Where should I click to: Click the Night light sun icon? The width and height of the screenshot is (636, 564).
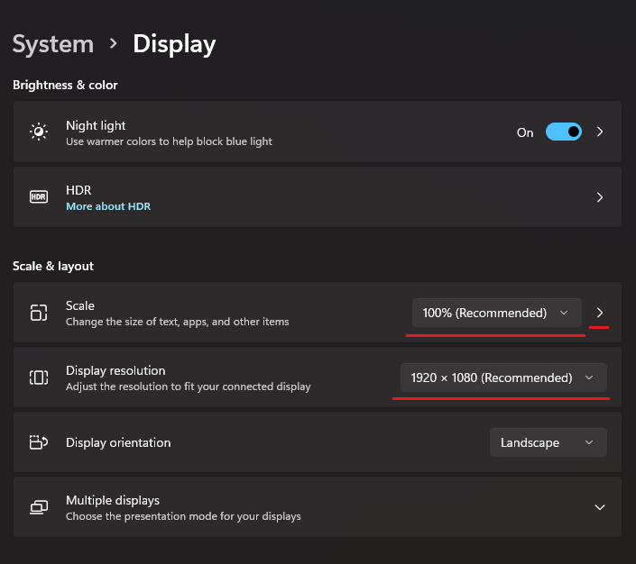39,132
